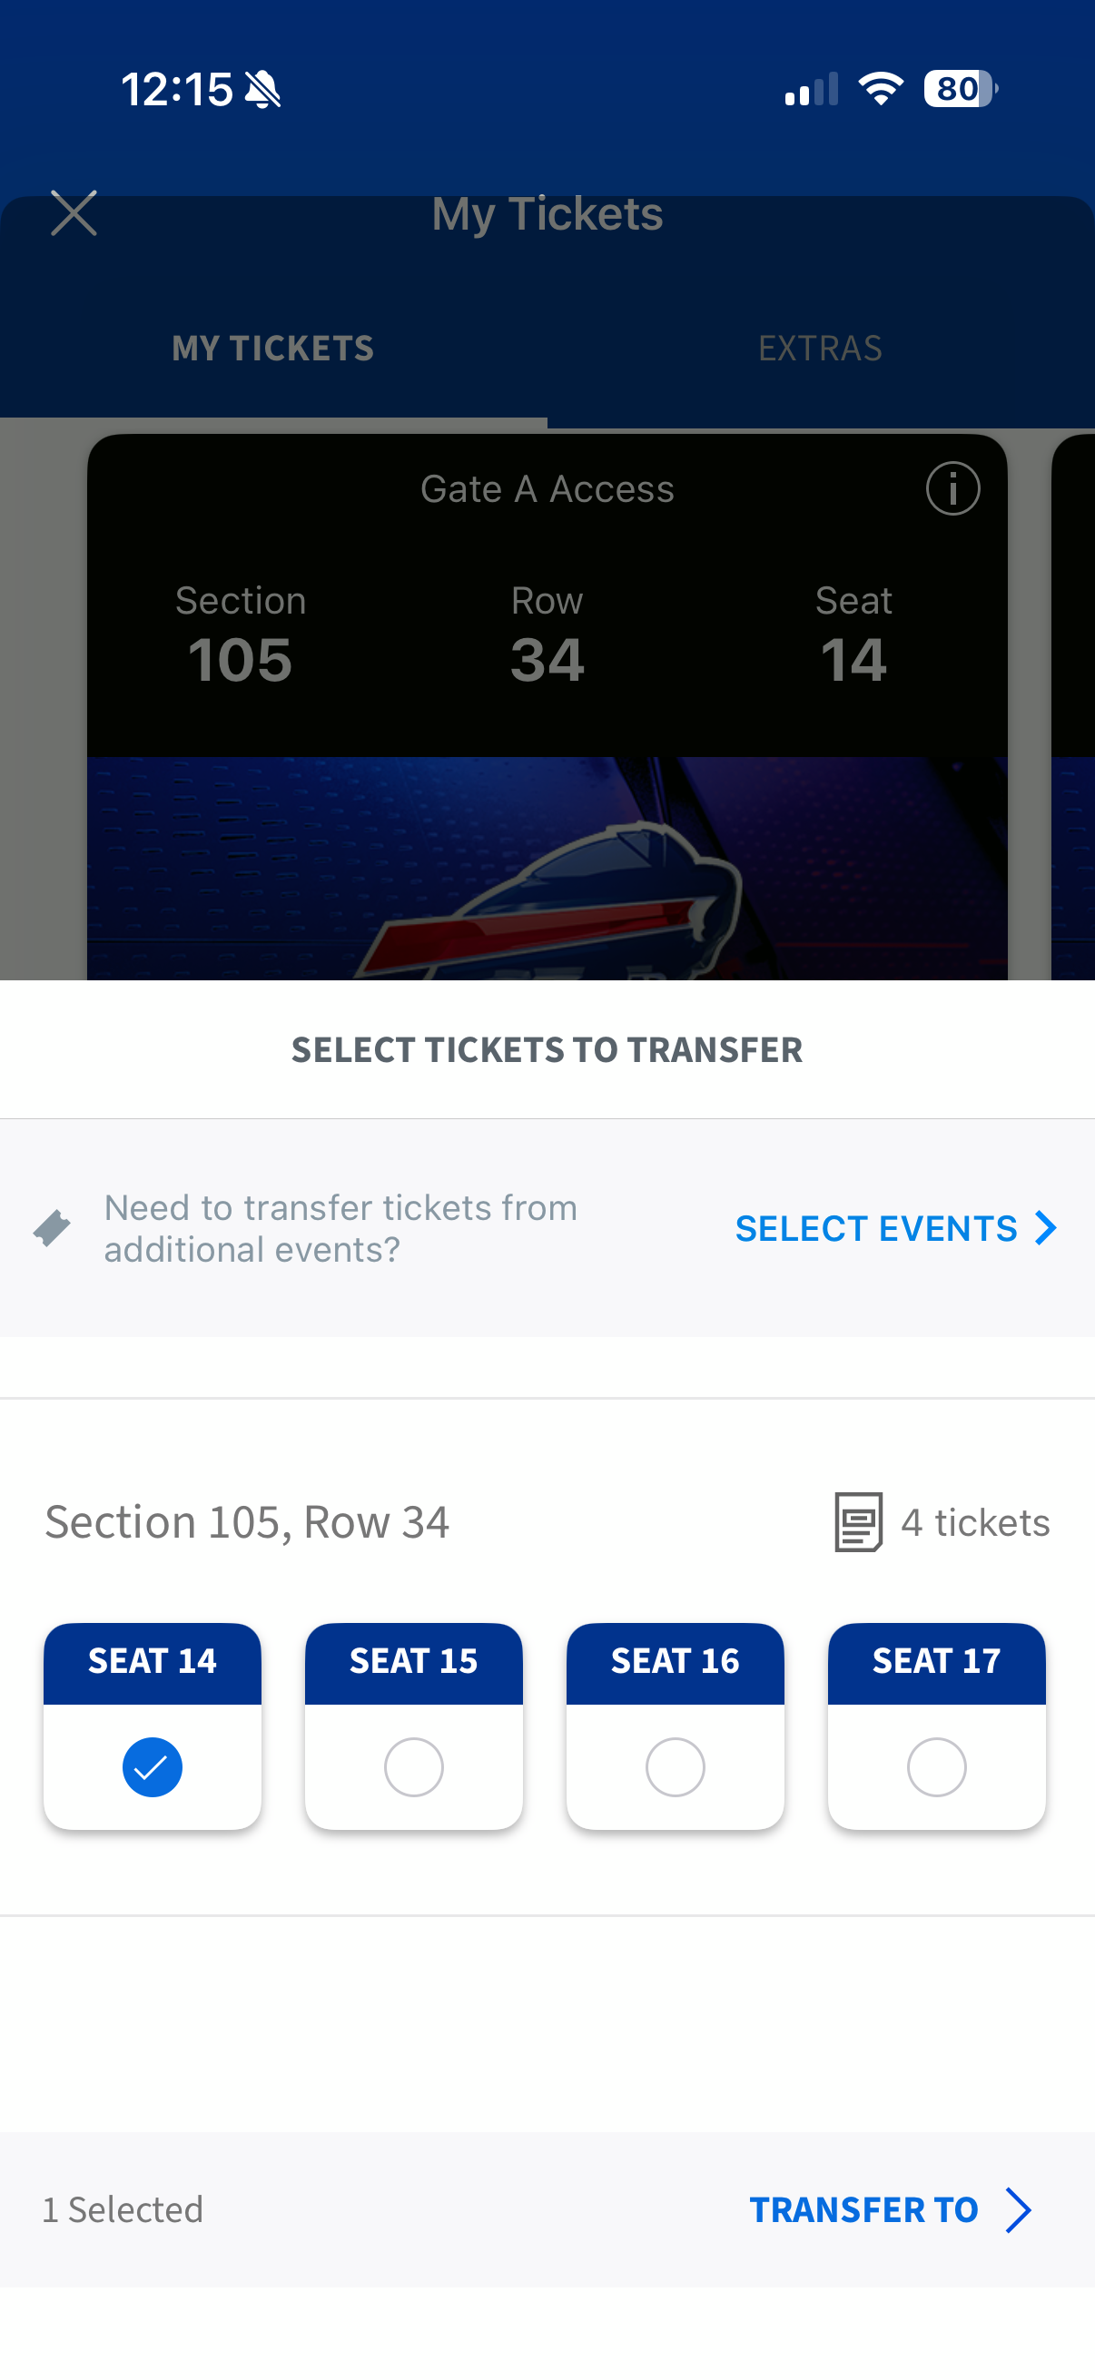Screen dimensions: 1095x2380
Task: Tap the ticket tag icon
Action: point(52,1228)
